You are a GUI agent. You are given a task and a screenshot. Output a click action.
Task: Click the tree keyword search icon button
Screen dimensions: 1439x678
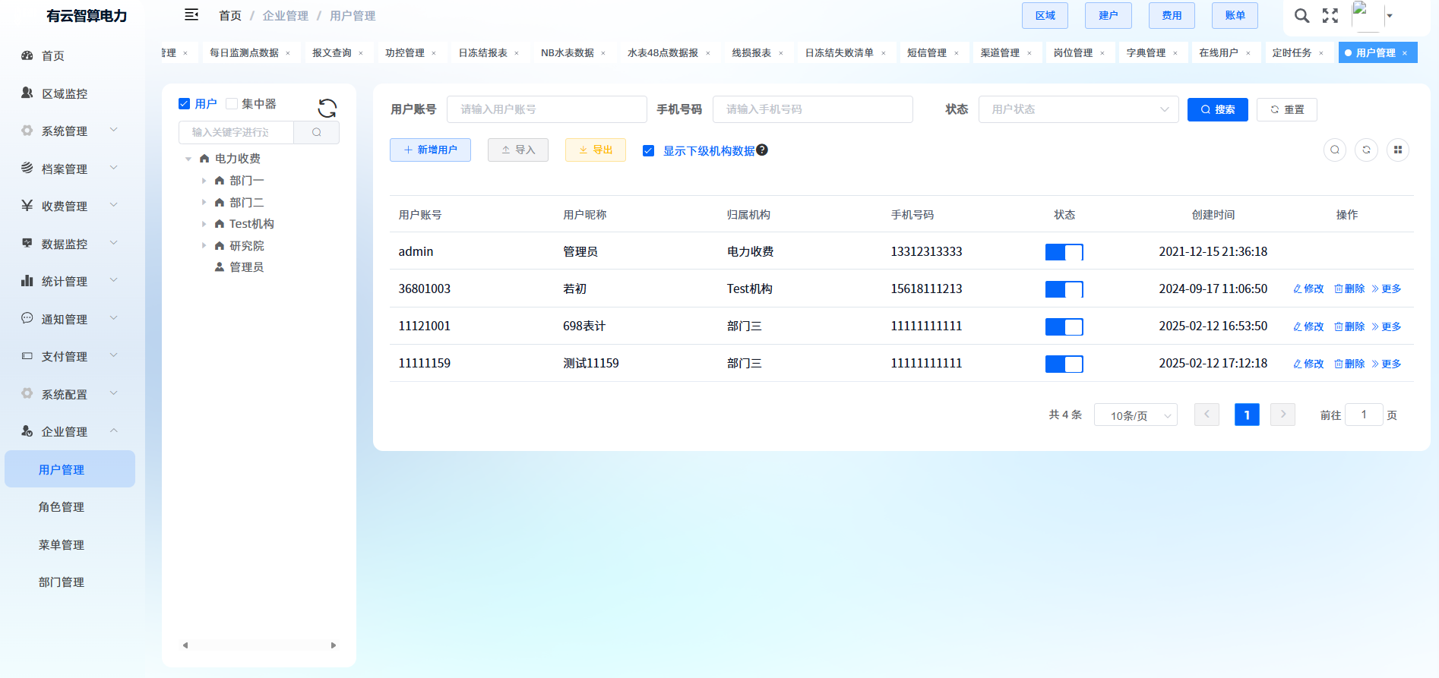coord(317,132)
